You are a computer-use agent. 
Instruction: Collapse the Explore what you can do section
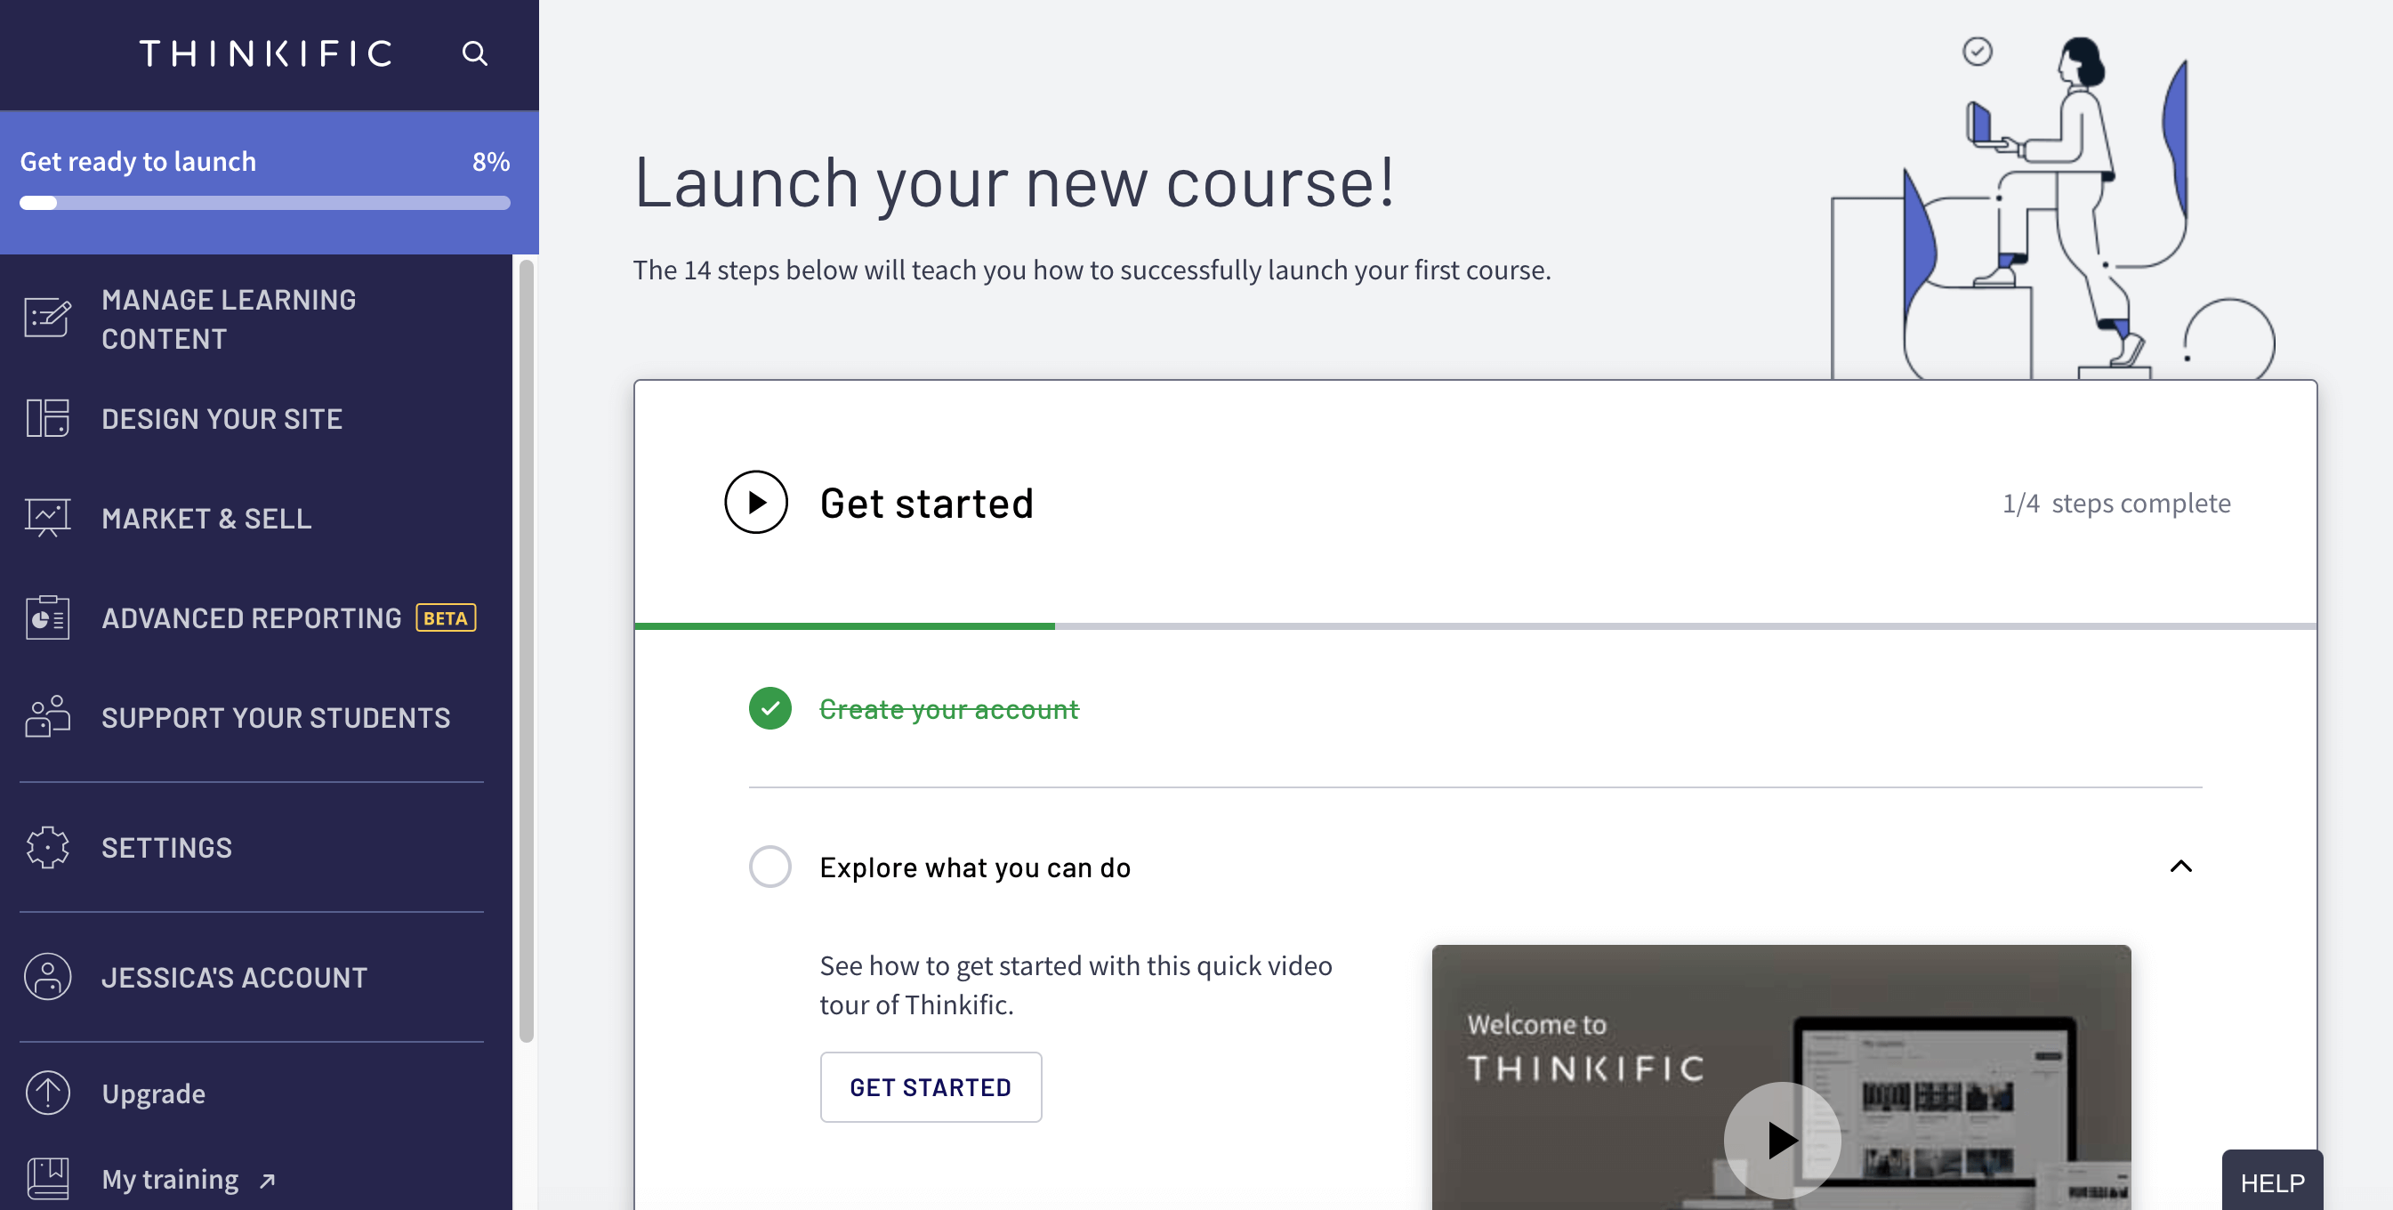pyautogui.click(x=2180, y=867)
